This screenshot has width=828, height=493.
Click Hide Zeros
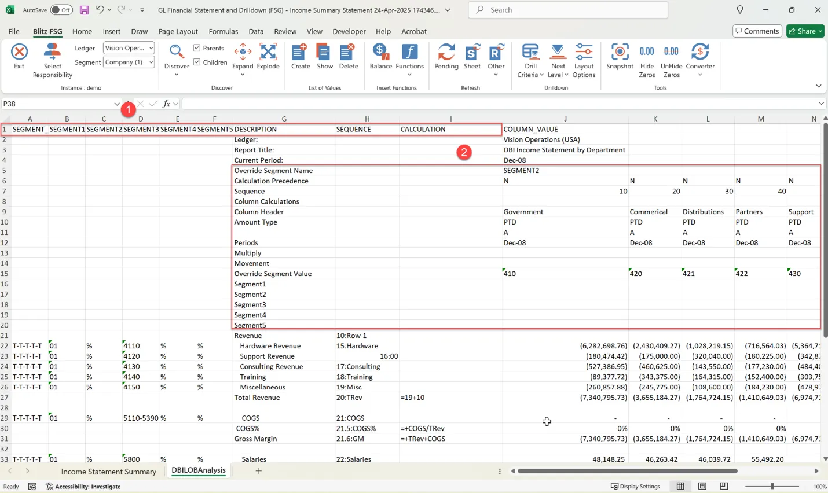(x=647, y=60)
